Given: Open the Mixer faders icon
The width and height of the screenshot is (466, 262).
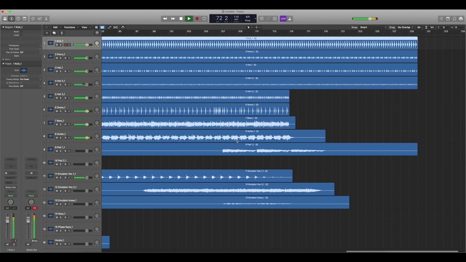Looking at the screenshot, I should 39,19.
